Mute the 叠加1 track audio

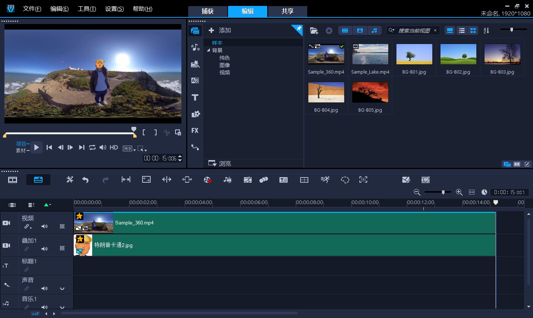coord(44,249)
